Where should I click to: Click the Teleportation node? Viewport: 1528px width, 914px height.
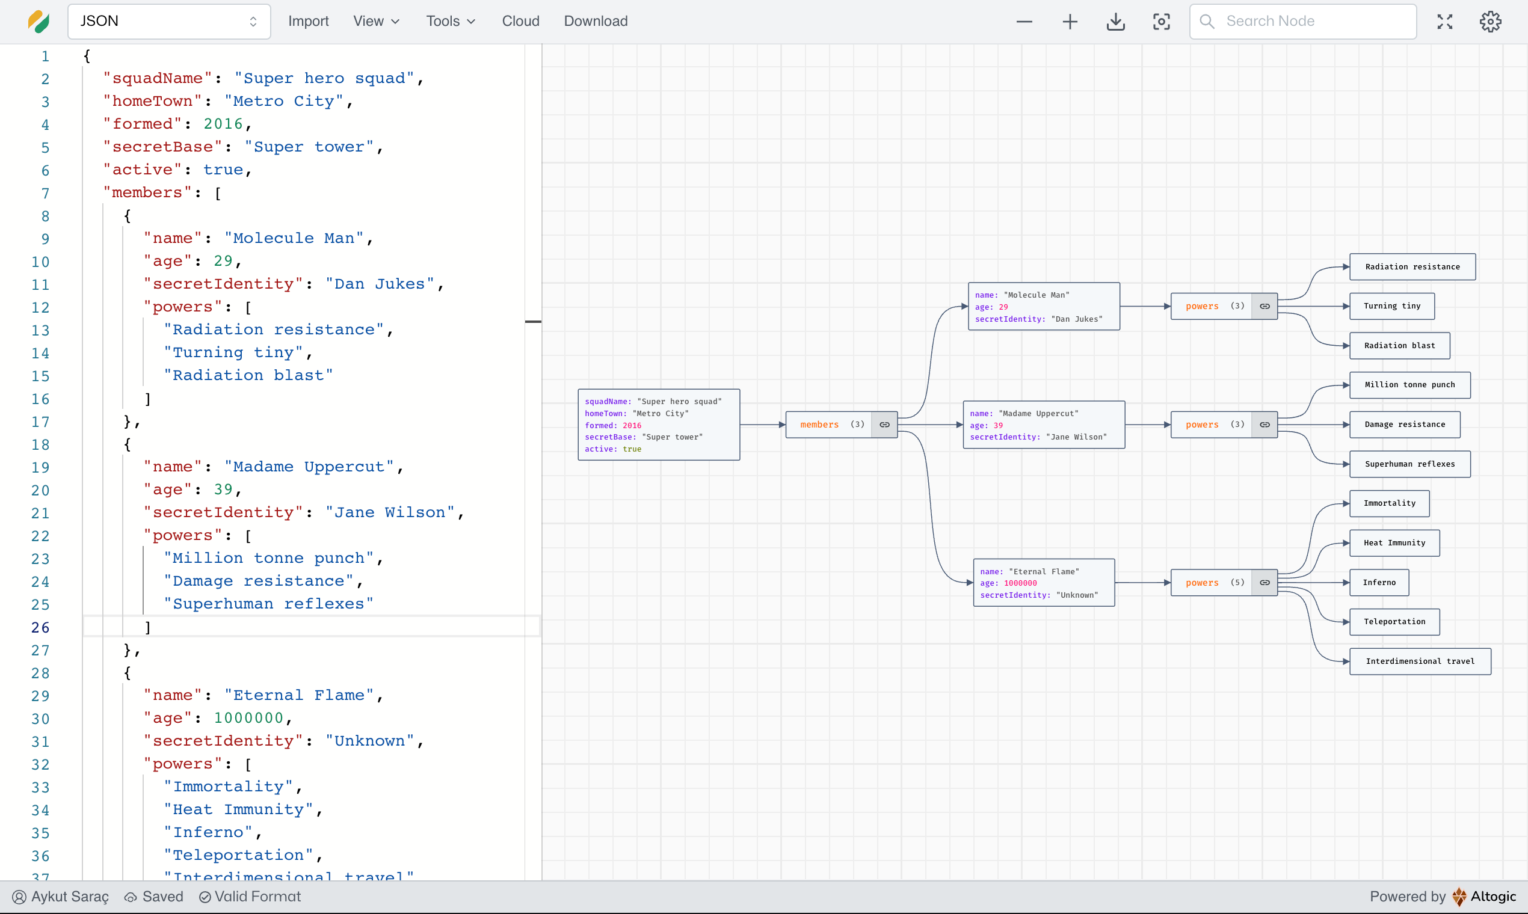point(1394,621)
